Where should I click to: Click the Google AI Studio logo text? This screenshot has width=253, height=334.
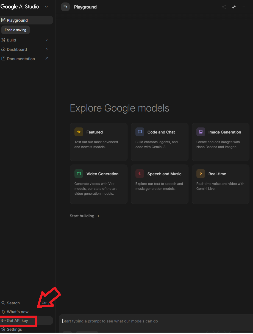point(20,7)
